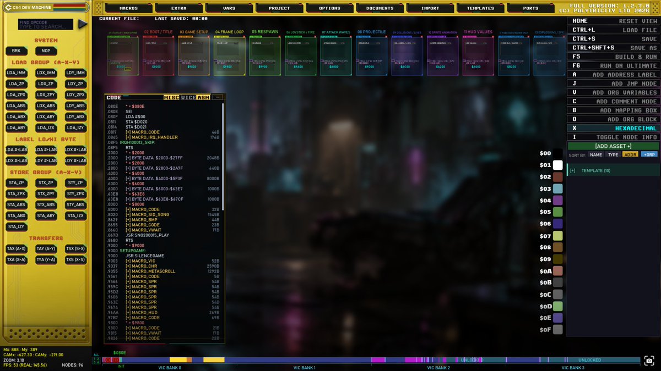Click RESET VIEW
Image resolution: width=661 pixels, height=371 pixels.
614,21
